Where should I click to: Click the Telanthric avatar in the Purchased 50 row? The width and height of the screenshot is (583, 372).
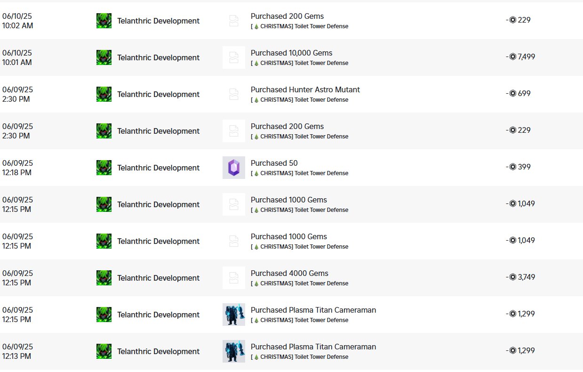[x=104, y=168]
